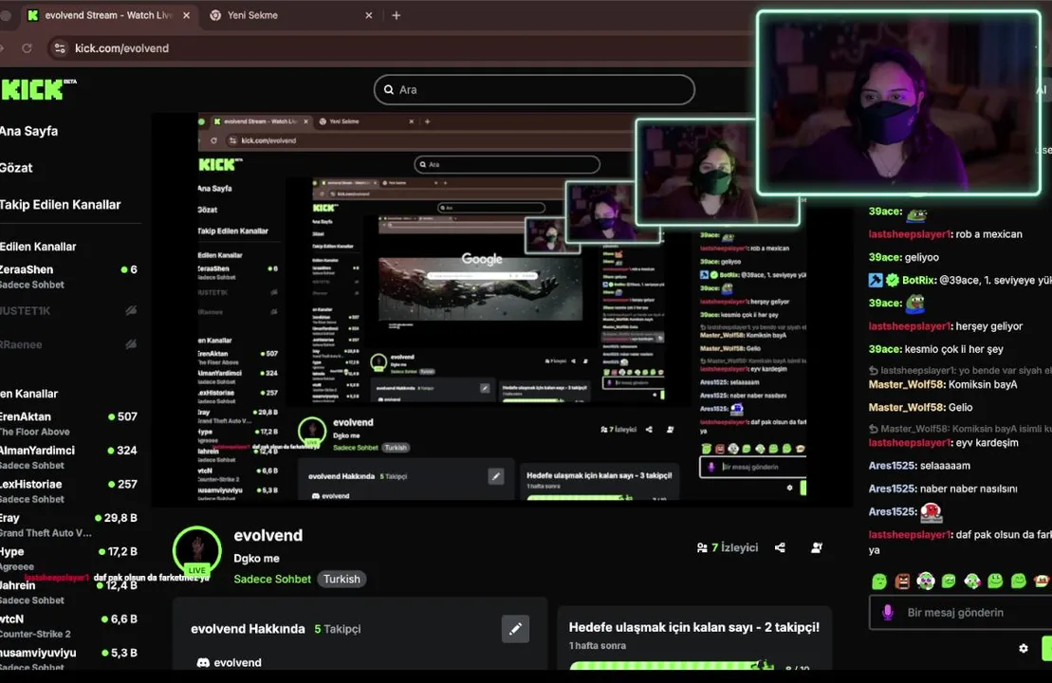Screen dimensions: 1052x683
Task: Click the large masked webcam overlay
Action: (898, 102)
